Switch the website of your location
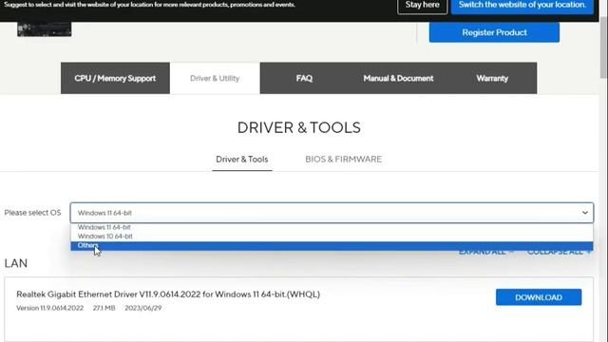This screenshot has height=342, width=608. tap(522, 6)
